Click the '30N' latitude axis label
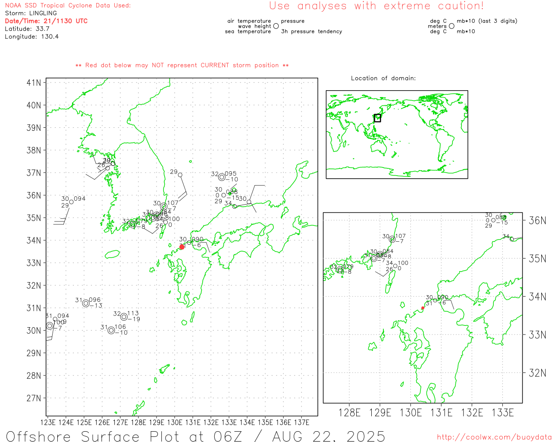552x442 pixels. (34, 331)
